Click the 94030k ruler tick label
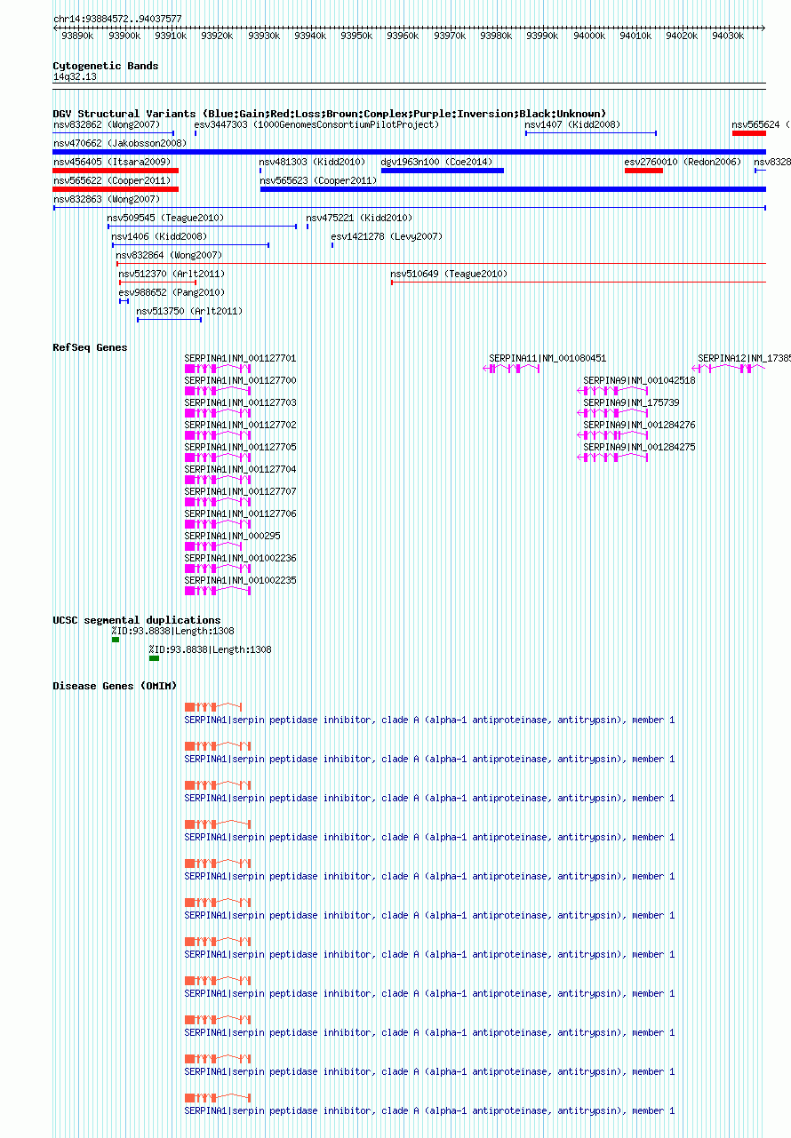 click(x=728, y=36)
